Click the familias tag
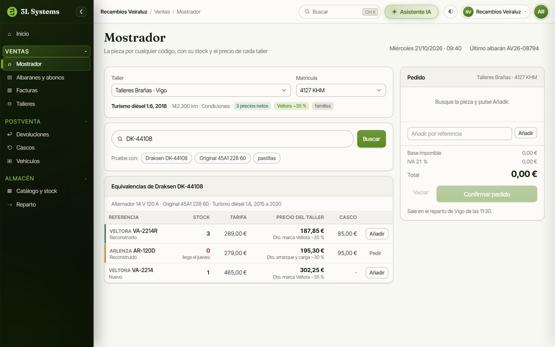This screenshot has height=347, width=555. point(323,106)
